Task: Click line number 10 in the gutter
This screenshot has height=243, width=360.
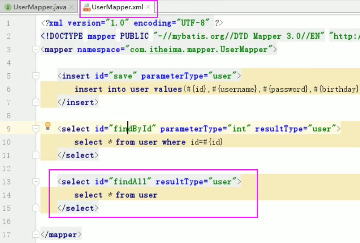Action: coord(6,142)
